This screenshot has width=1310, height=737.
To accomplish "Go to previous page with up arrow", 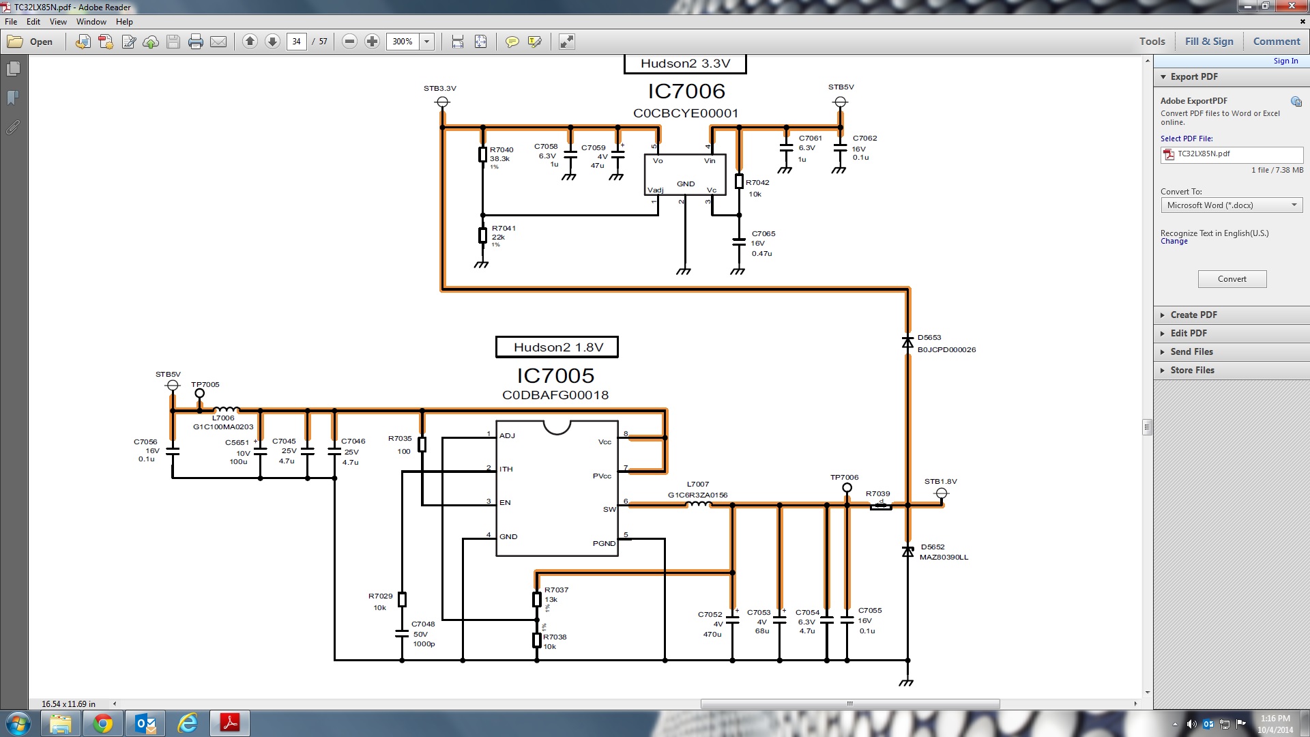I will point(250,42).
